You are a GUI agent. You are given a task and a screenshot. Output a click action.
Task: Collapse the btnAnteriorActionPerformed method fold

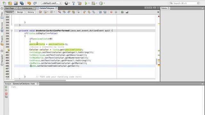point(12,31)
